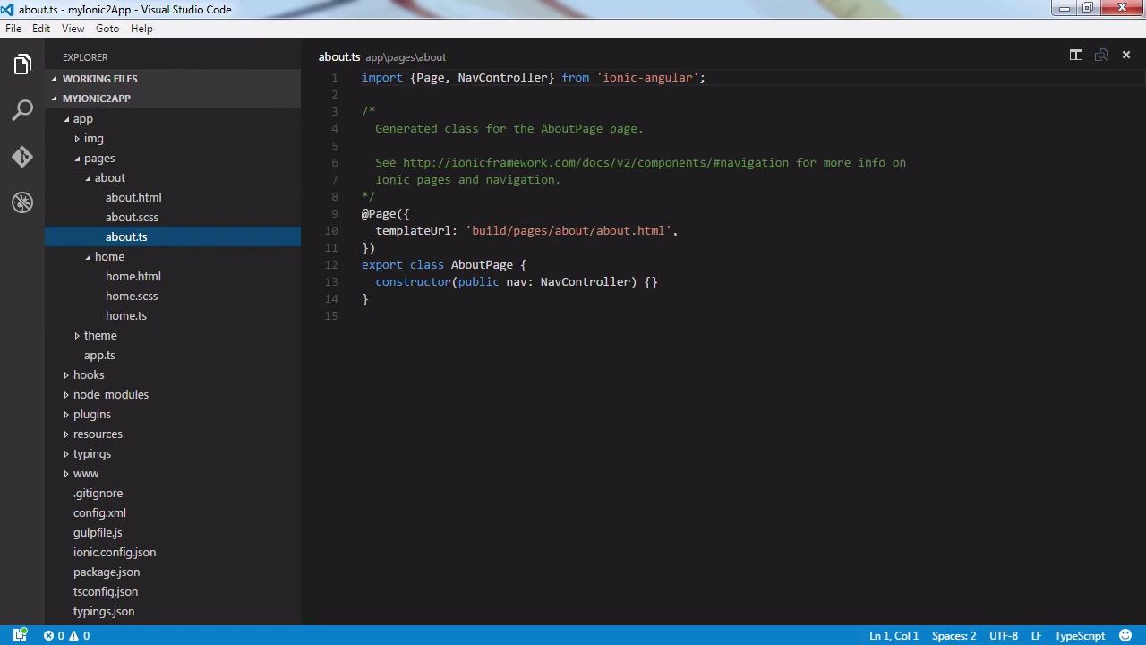1146x645 pixels.
Task: Expand the plugins folder
Action: pyautogui.click(x=66, y=414)
